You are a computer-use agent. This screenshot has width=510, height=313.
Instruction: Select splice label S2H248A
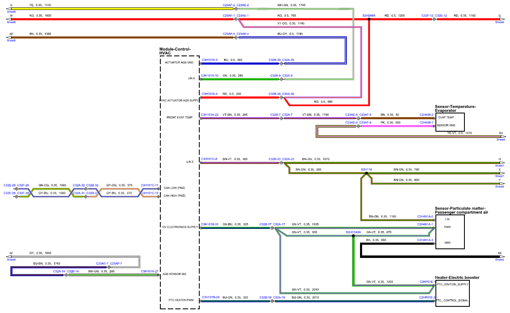[369, 15]
